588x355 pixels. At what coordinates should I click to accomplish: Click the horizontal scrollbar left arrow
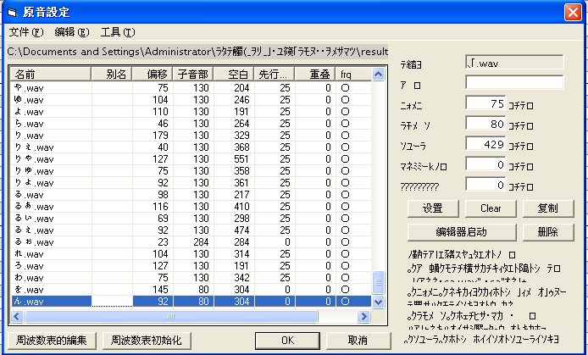[x=16, y=317]
